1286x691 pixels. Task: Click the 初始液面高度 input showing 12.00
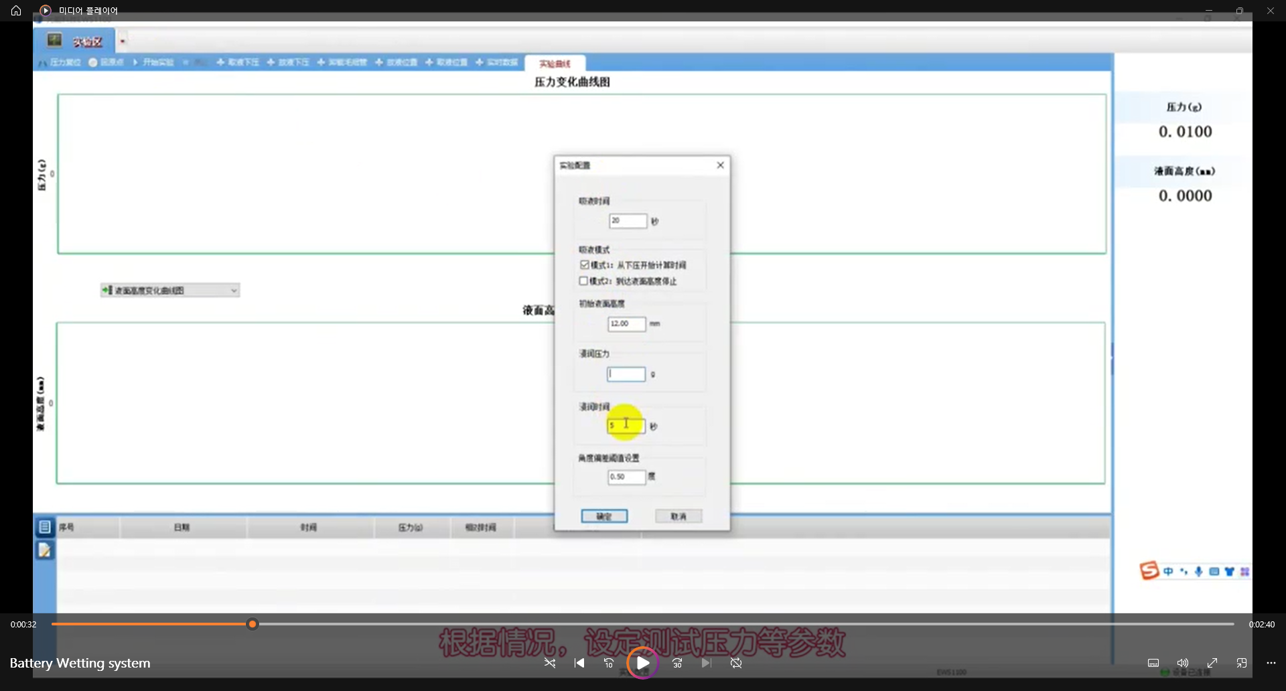(627, 324)
